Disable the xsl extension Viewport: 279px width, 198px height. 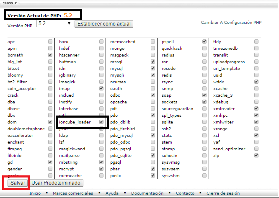(x=256, y=135)
